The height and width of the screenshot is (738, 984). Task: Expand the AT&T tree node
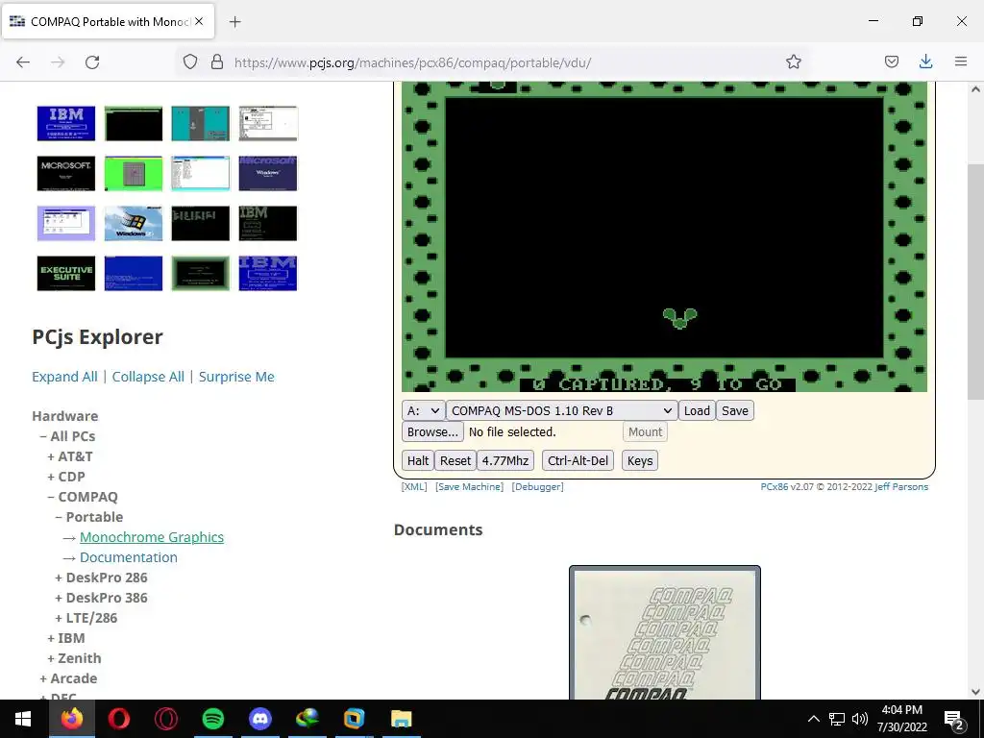point(69,456)
